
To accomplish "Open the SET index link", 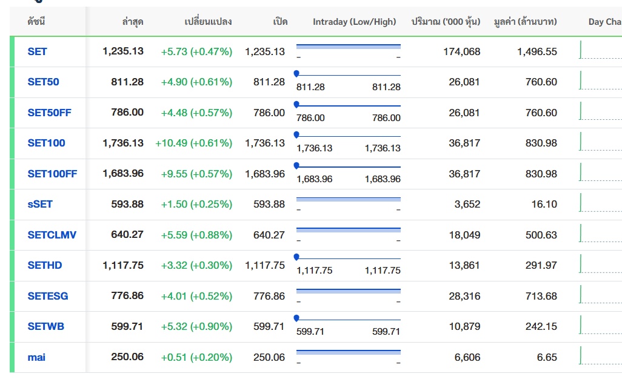I will [x=37, y=51].
